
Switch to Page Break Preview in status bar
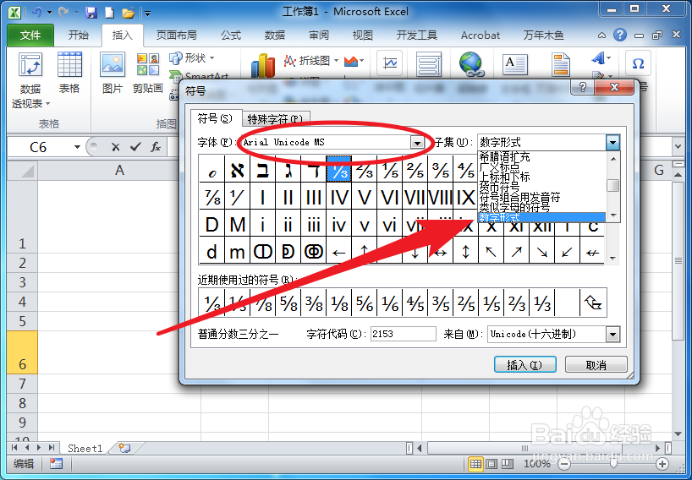[508, 464]
